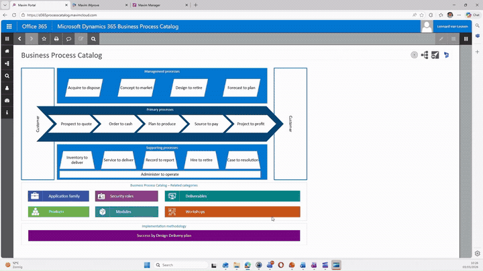
Task: Open the Design to retire process
Action: pyautogui.click(x=189, y=88)
